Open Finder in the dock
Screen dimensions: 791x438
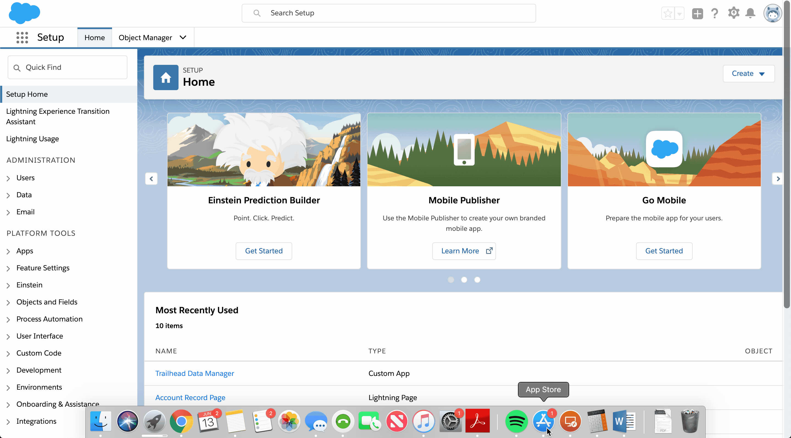tap(101, 421)
